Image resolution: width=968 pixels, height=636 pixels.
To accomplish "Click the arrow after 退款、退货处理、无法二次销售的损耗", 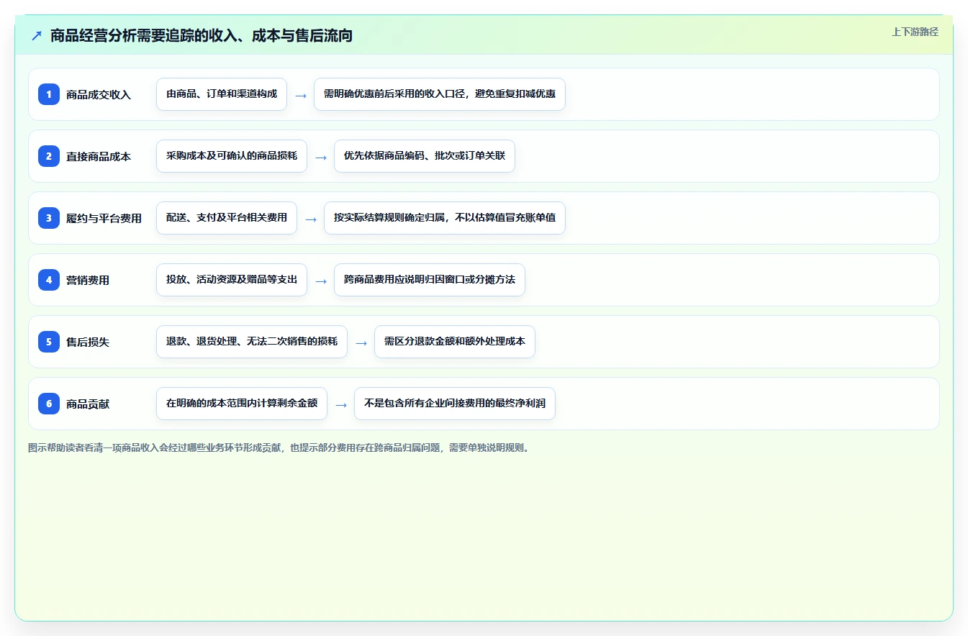I will [361, 342].
